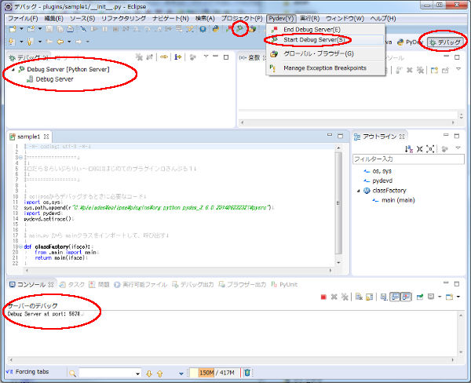Collapse the Debug Server [Python Server] tree node

[x=13, y=70]
